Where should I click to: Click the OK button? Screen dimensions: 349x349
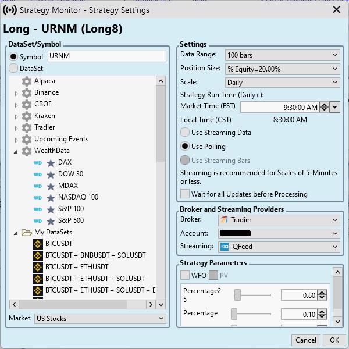click(x=334, y=340)
